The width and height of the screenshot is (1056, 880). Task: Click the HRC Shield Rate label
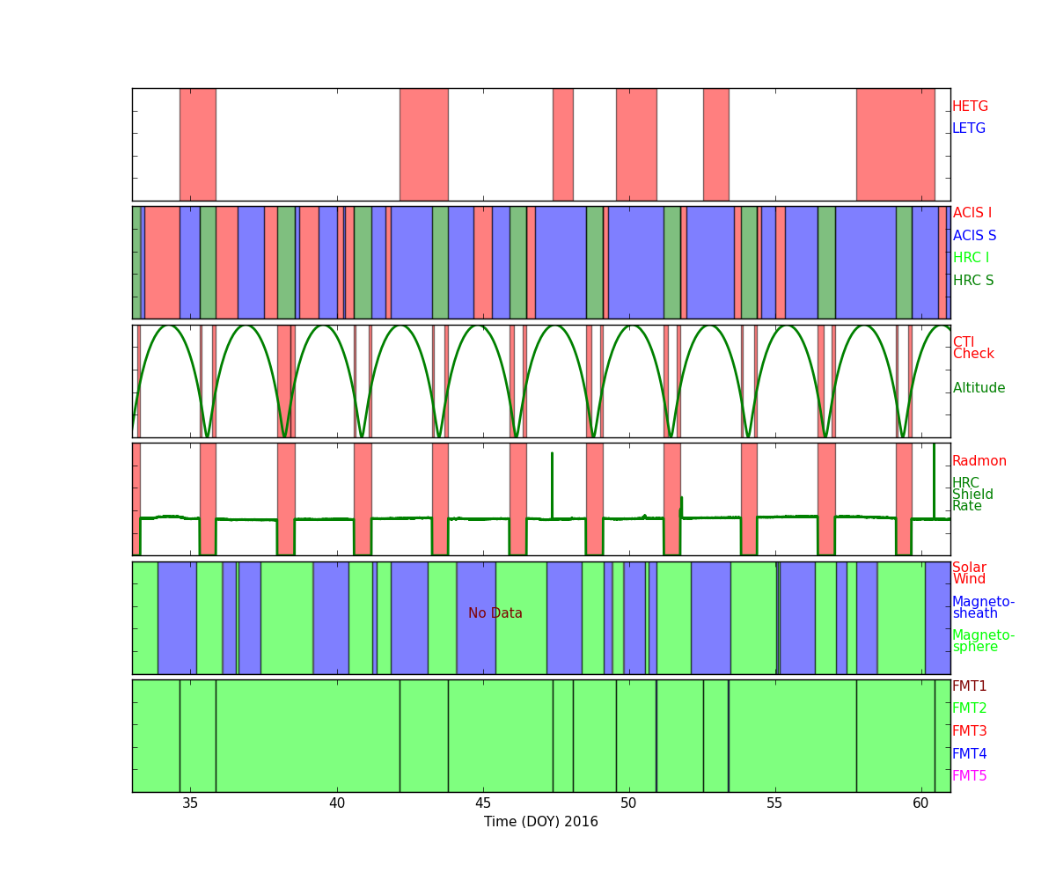[972, 495]
